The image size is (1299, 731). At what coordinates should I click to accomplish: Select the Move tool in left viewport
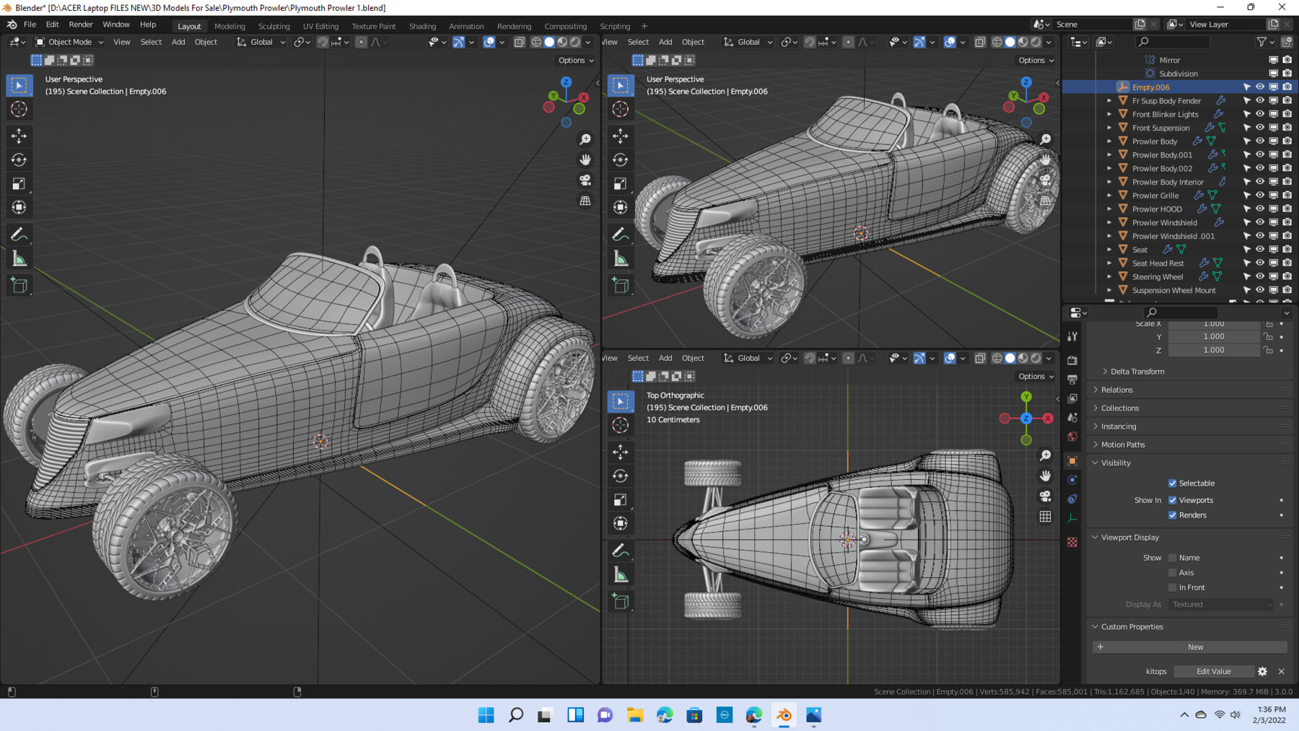[x=19, y=136]
